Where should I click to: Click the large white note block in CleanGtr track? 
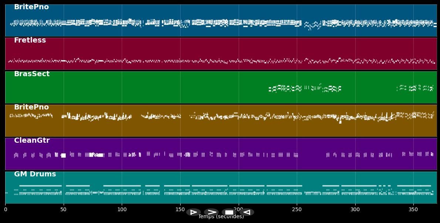[x=63, y=155]
